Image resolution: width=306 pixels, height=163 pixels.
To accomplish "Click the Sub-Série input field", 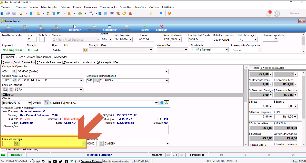I will [42, 39].
